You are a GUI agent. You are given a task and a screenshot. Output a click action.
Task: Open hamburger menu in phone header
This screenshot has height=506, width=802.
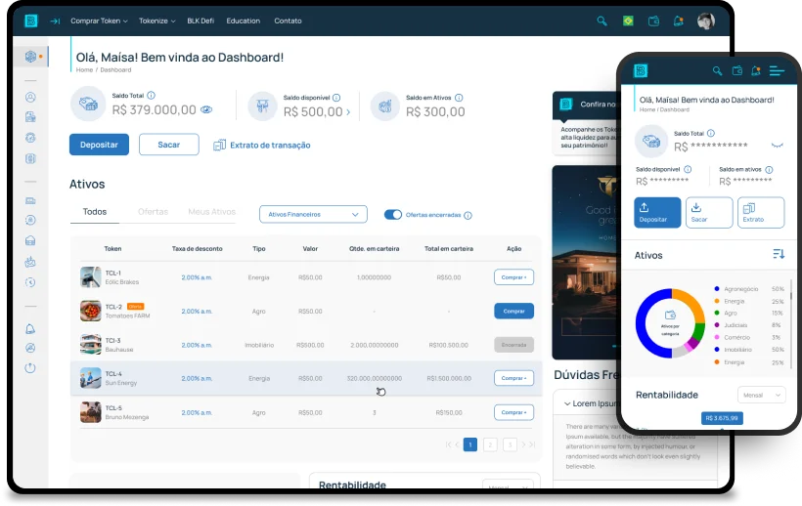777,71
